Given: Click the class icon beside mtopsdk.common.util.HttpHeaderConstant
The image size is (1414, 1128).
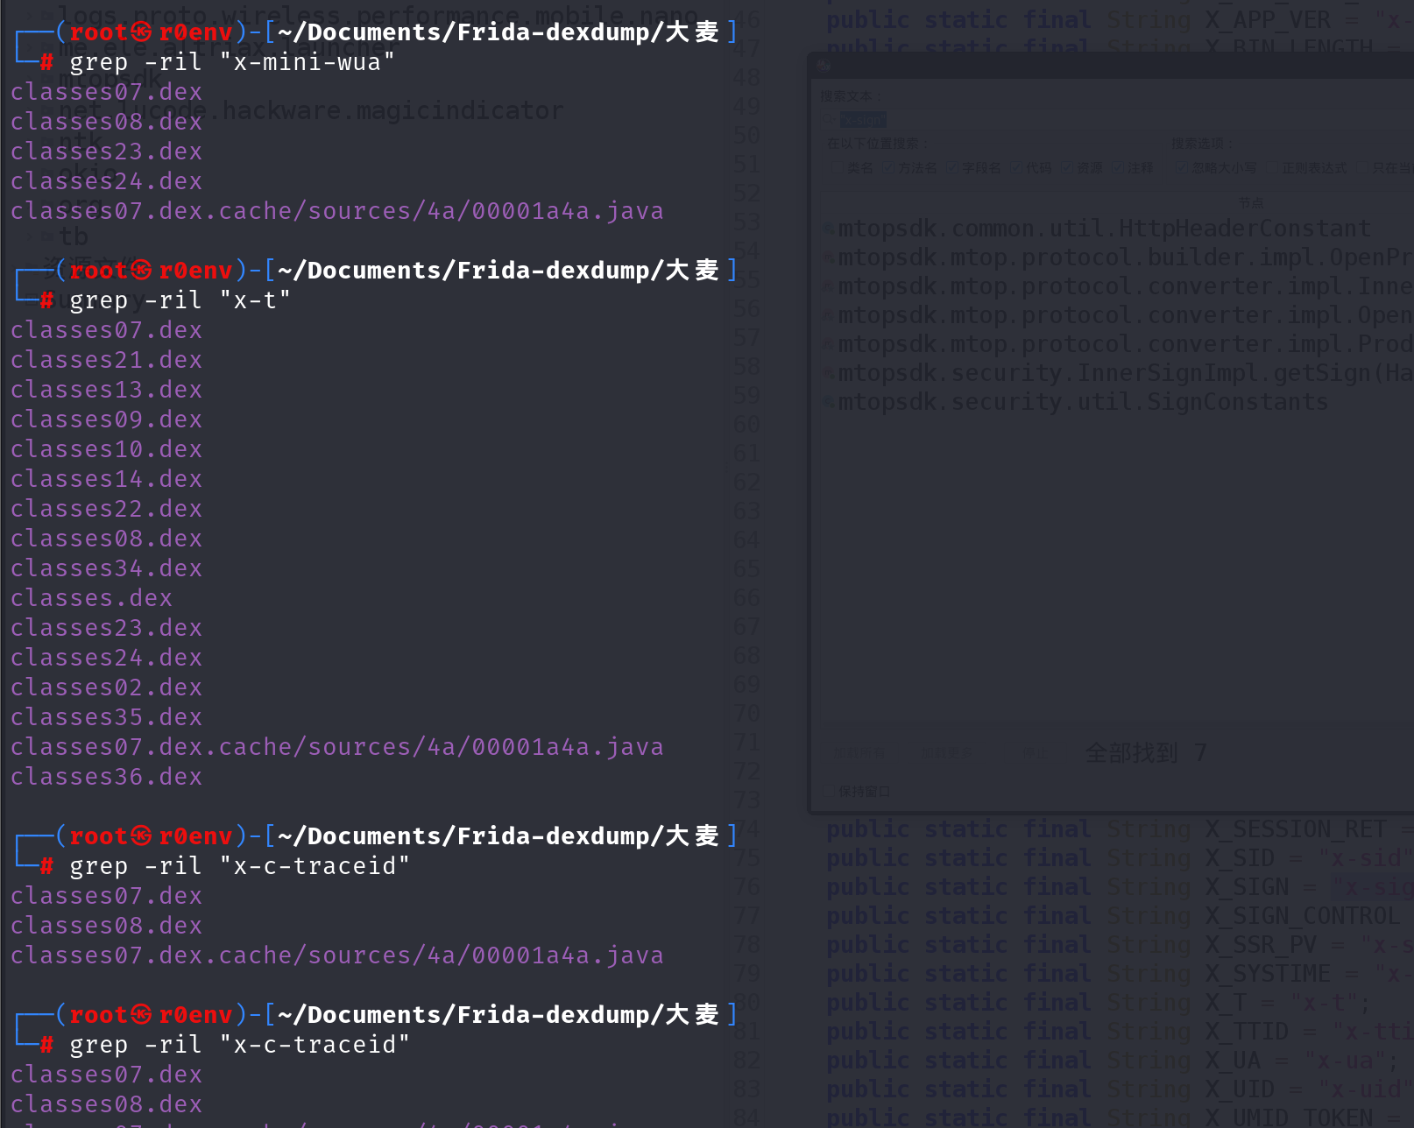Looking at the screenshot, I should (x=829, y=229).
